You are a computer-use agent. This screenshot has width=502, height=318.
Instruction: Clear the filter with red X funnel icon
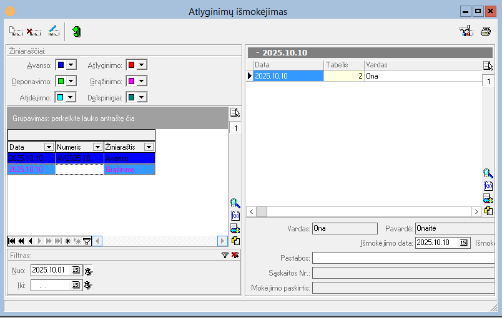pyautogui.click(x=235, y=255)
